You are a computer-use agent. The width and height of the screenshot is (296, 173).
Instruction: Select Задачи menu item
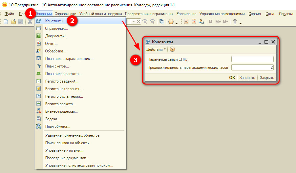click(x=80, y=119)
